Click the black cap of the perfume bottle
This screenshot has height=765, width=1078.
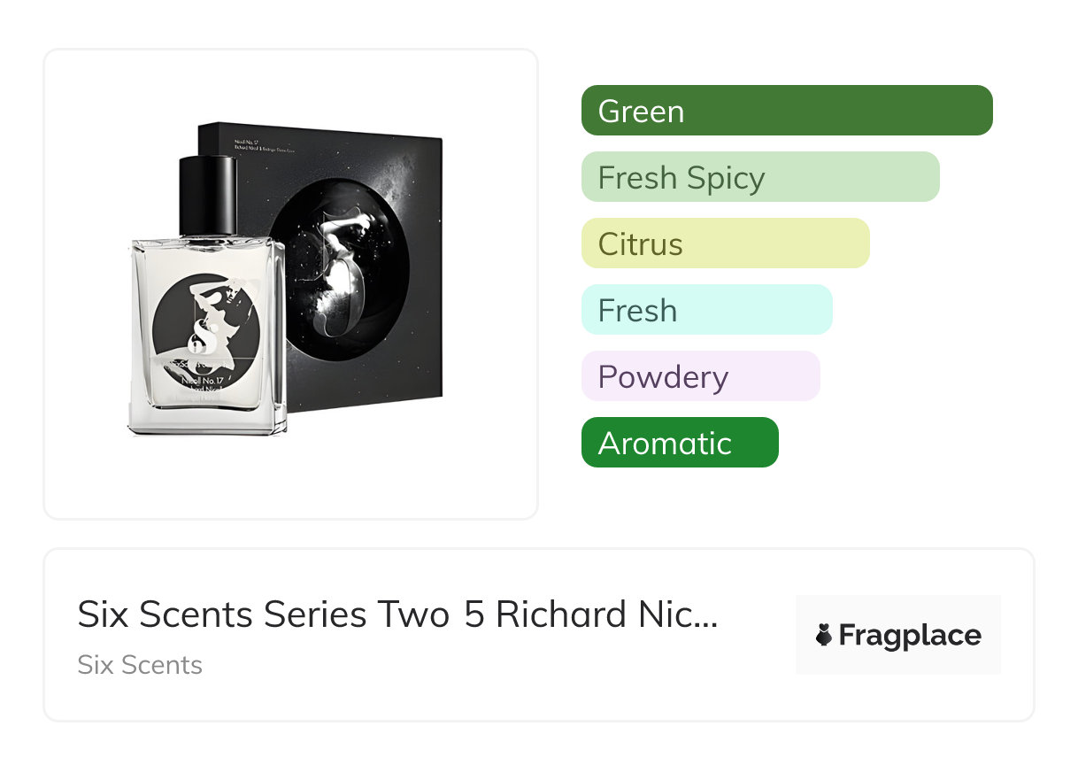click(208, 195)
